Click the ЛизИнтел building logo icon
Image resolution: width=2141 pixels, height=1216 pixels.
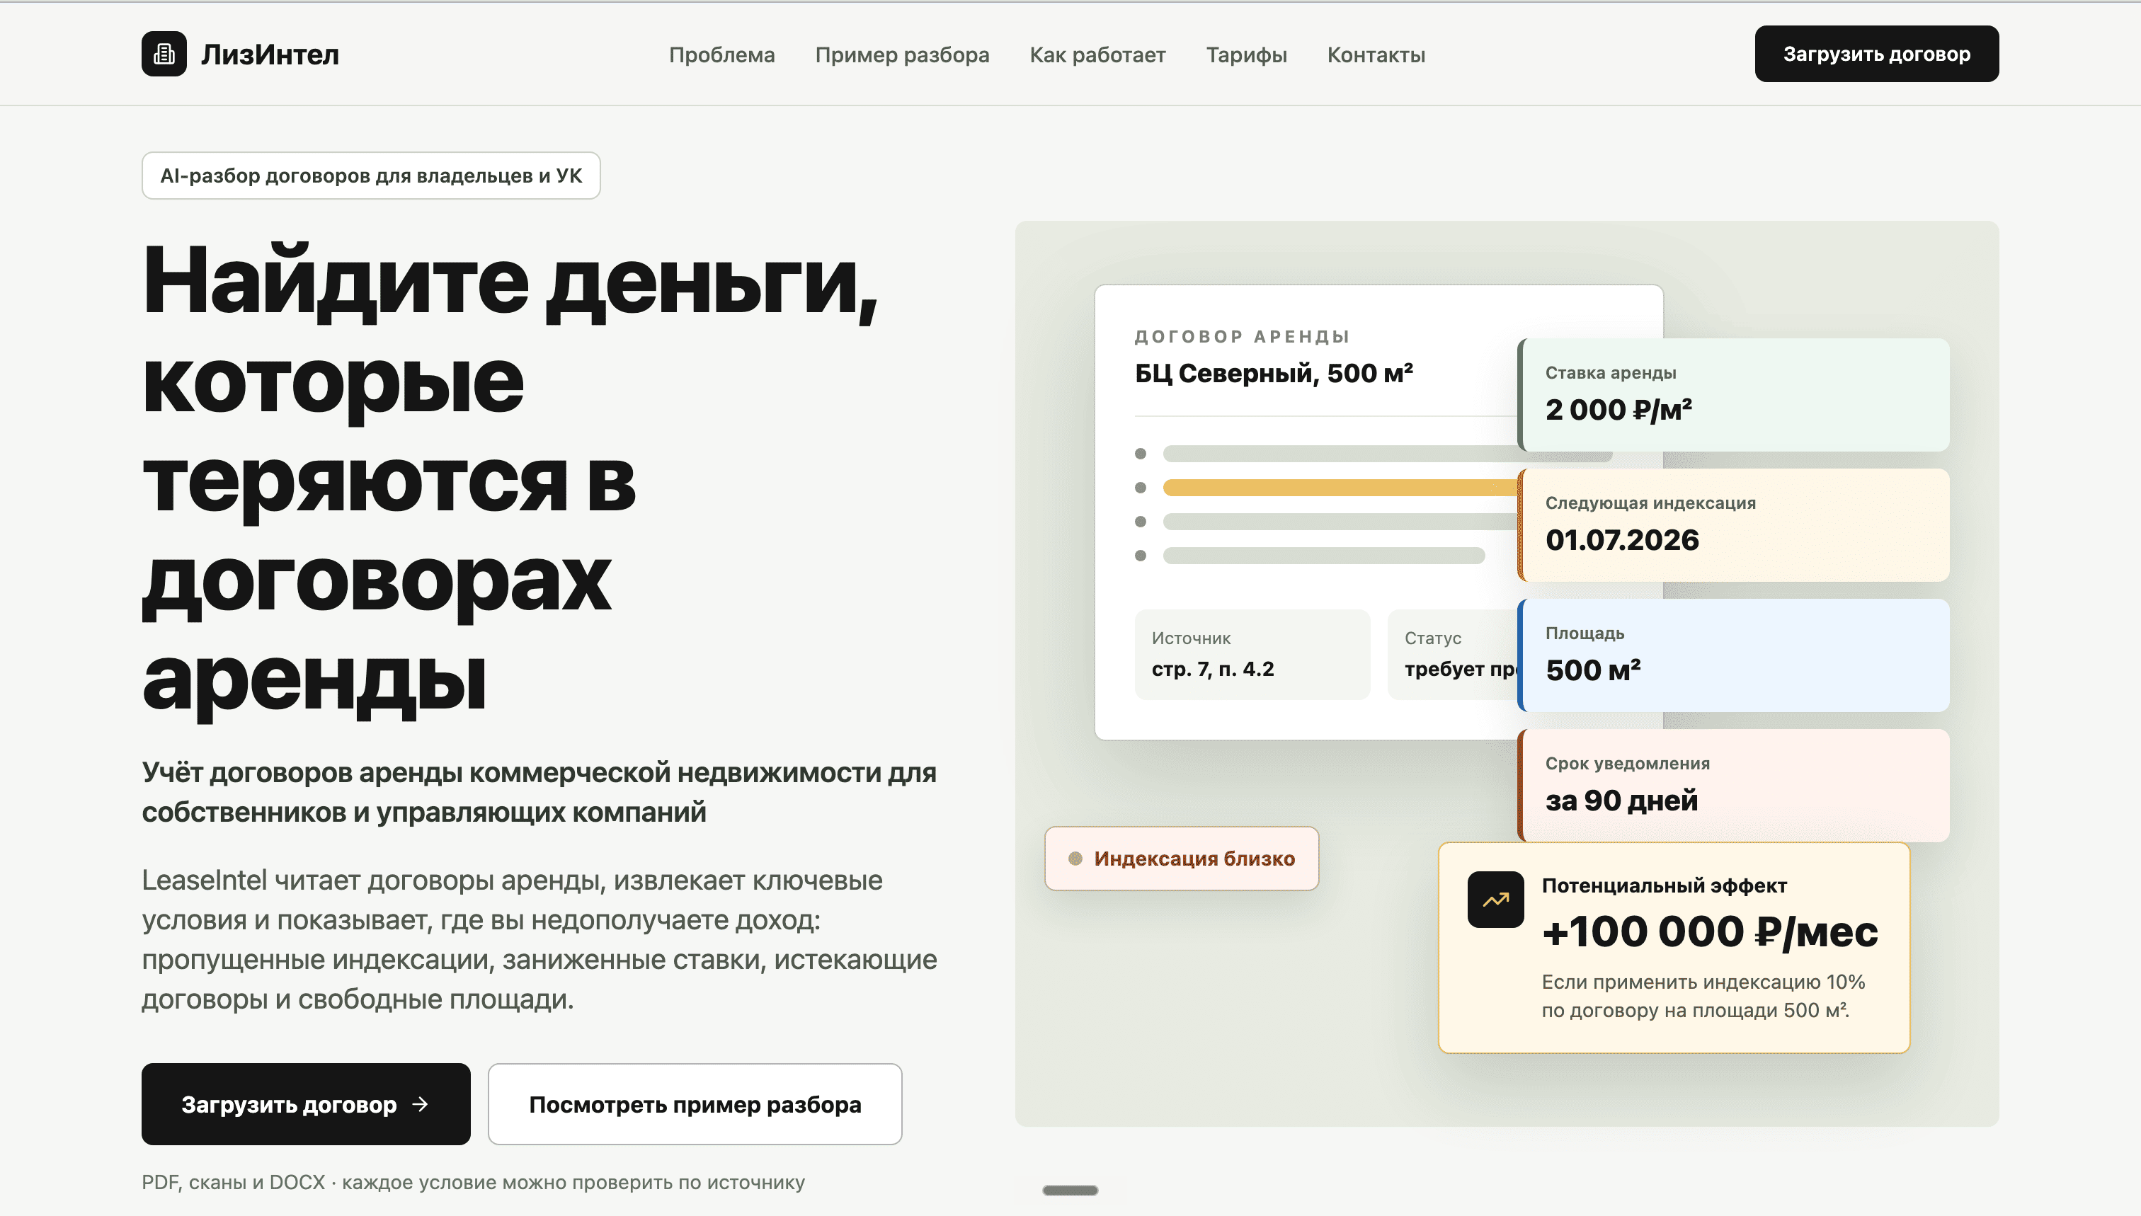(x=164, y=55)
